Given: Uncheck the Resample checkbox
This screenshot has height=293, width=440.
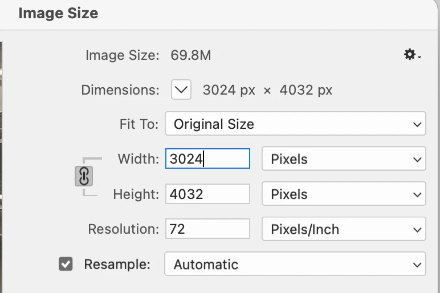Looking at the screenshot, I should pyautogui.click(x=66, y=264).
